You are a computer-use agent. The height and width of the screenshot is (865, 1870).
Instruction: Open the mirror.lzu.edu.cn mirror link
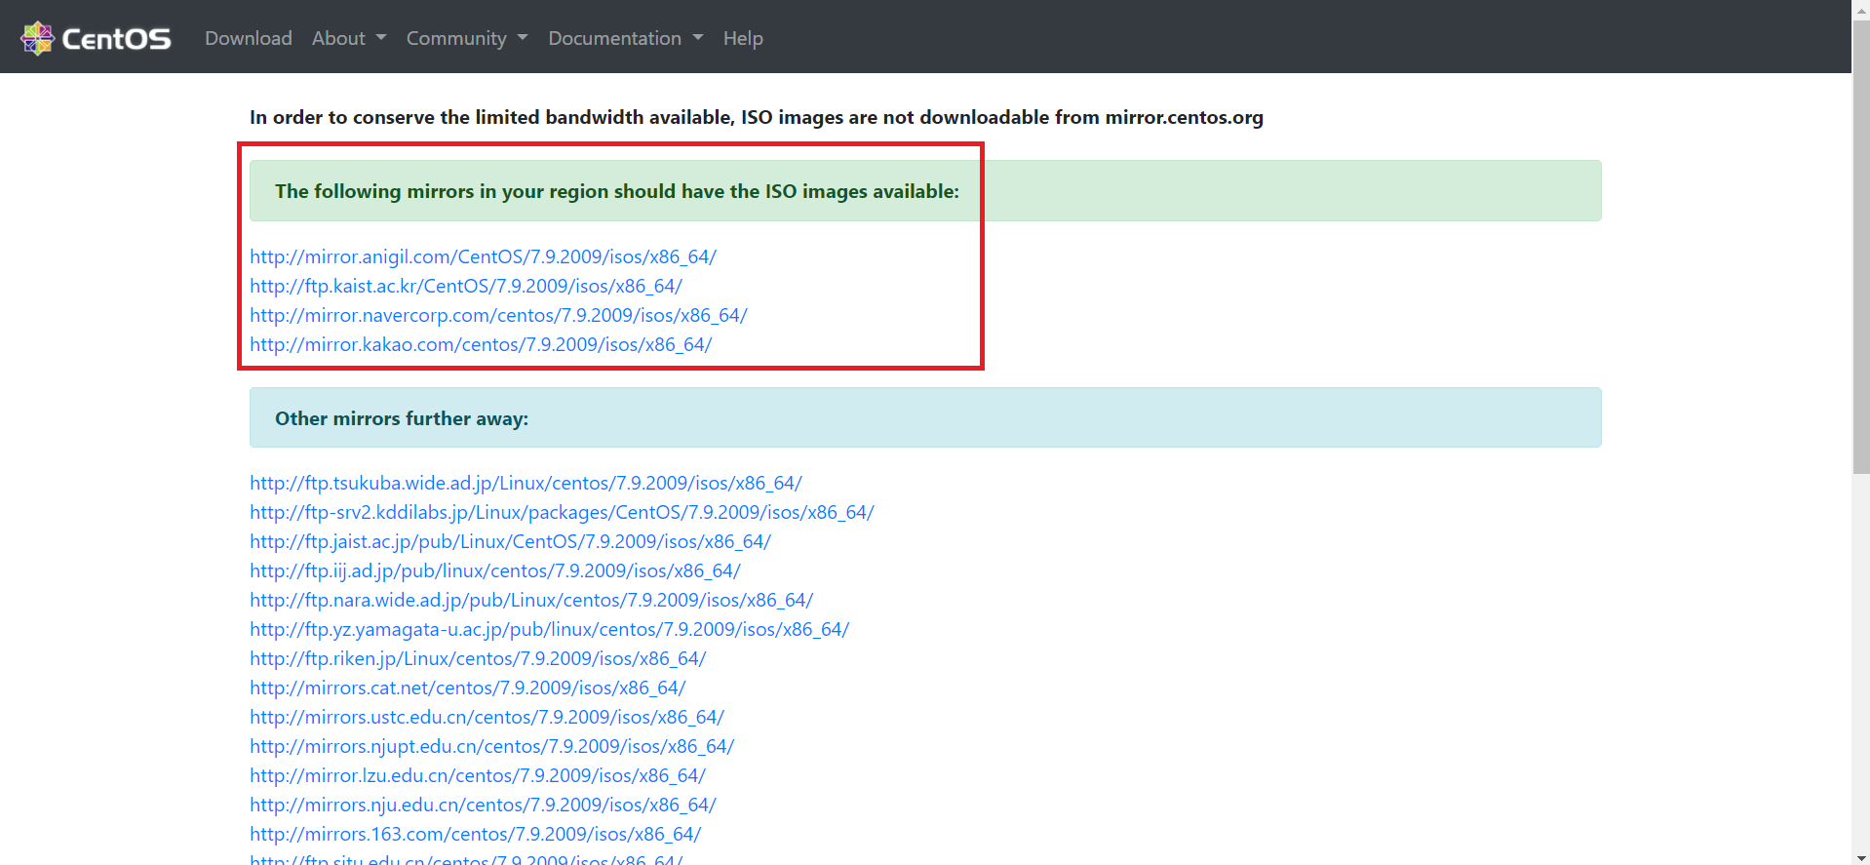478,775
